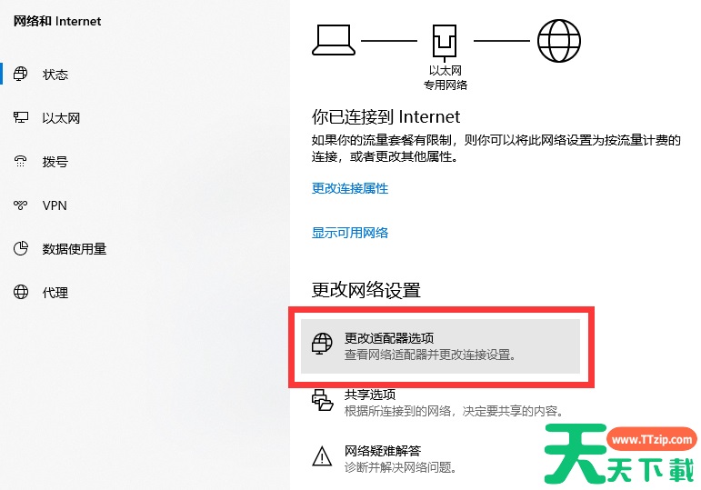The width and height of the screenshot is (701, 490).
Task: Click the 网络疑难解答 warning triangle icon
Action: (x=322, y=456)
